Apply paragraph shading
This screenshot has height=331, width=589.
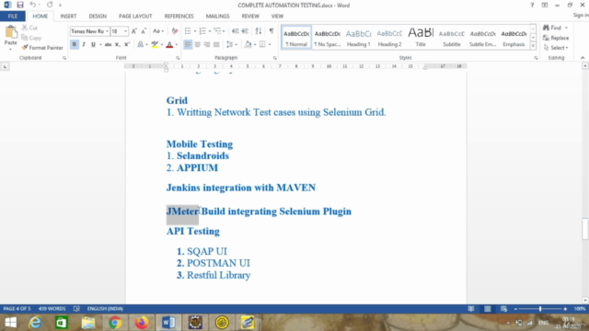pyautogui.click(x=248, y=44)
